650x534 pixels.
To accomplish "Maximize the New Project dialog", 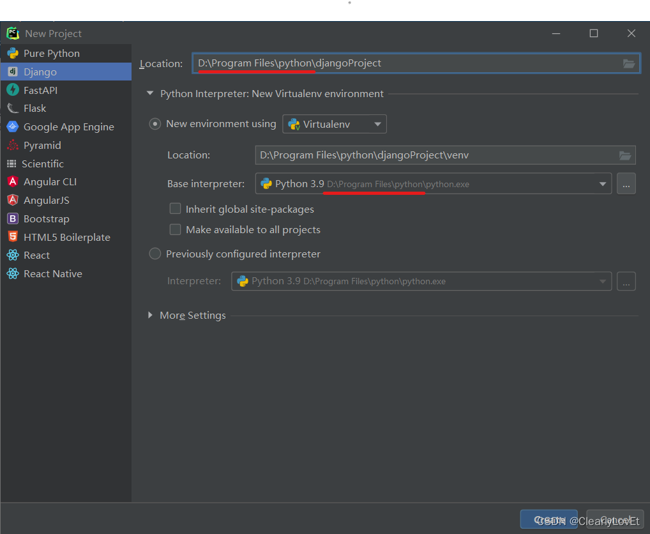I will point(594,33).
